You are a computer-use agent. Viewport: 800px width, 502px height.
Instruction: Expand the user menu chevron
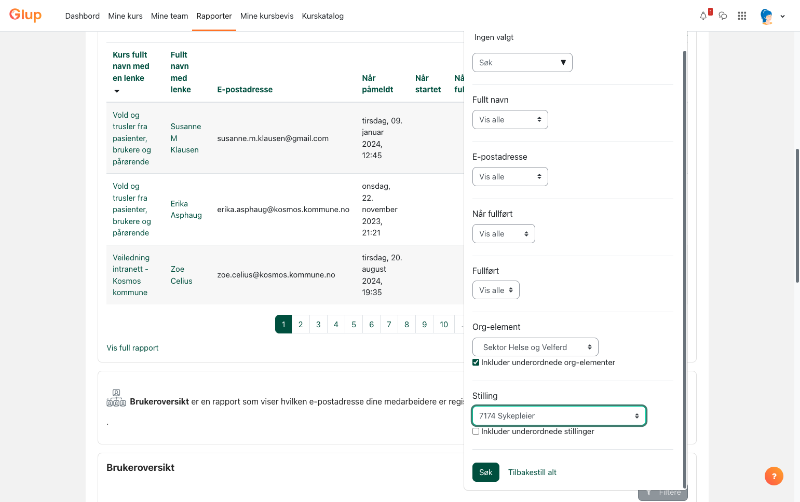click(x=782, y=16)
